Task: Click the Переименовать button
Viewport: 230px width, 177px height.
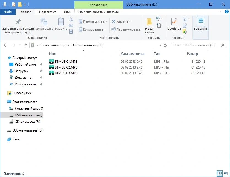Action: [x=126, y=29]
